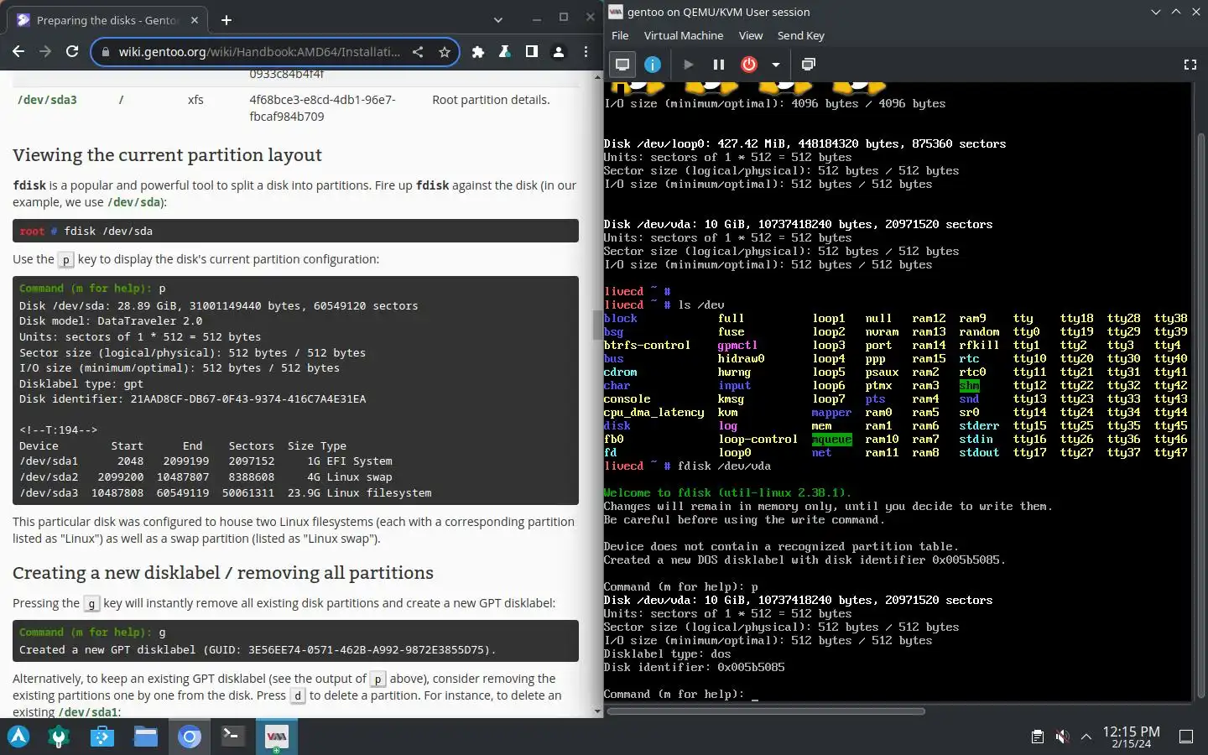
Task: Open the Send Key menu
Action: (x=801, y=35)
